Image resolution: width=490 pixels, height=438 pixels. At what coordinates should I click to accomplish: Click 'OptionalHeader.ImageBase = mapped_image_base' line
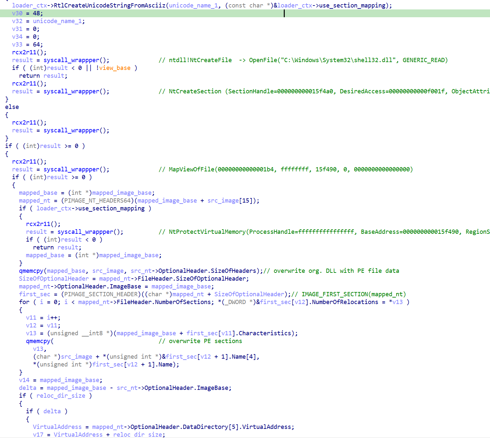[117, 286]
